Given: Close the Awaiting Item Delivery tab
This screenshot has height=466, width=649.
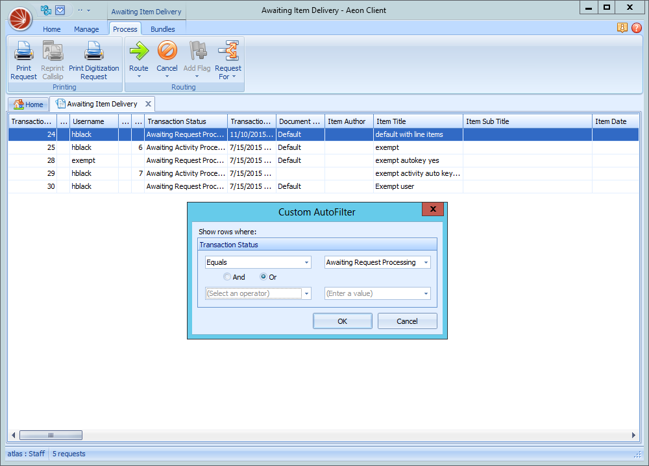Looking at the screenshot, I should (148, 104).
